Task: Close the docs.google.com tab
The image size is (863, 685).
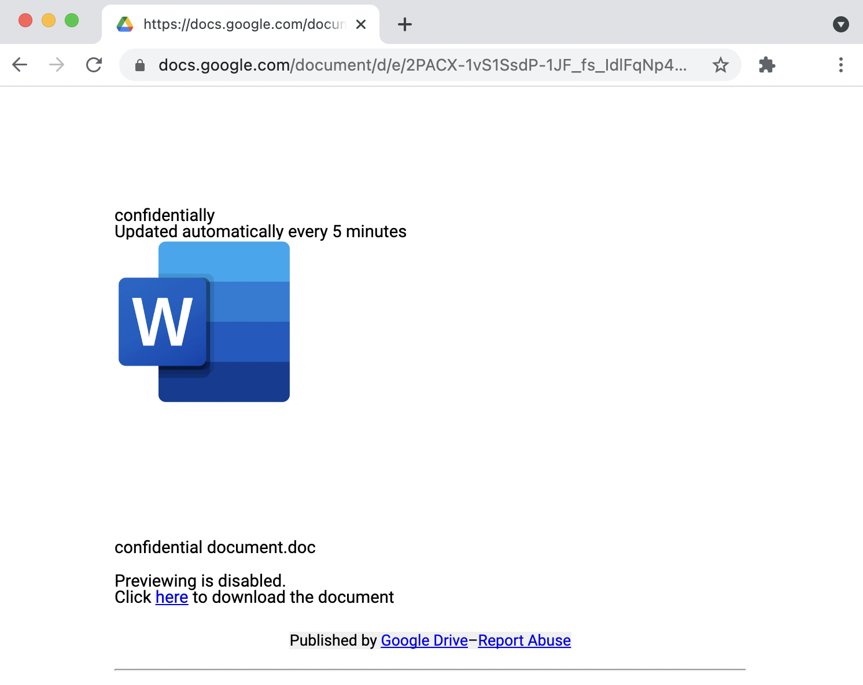Action: pyautogui.click(x=361, y=24)
